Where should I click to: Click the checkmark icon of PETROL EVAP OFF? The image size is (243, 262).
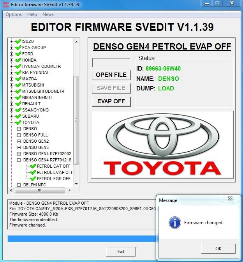click(x=33, y=172)
